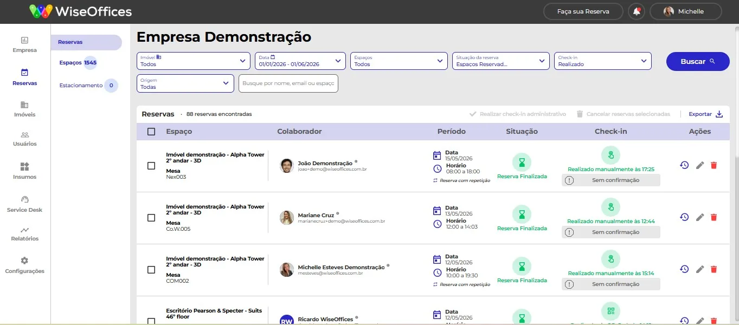739x325 pixels.
Task: Click space code Nex003
Action: pyautogui.click(x=176, y=177)
